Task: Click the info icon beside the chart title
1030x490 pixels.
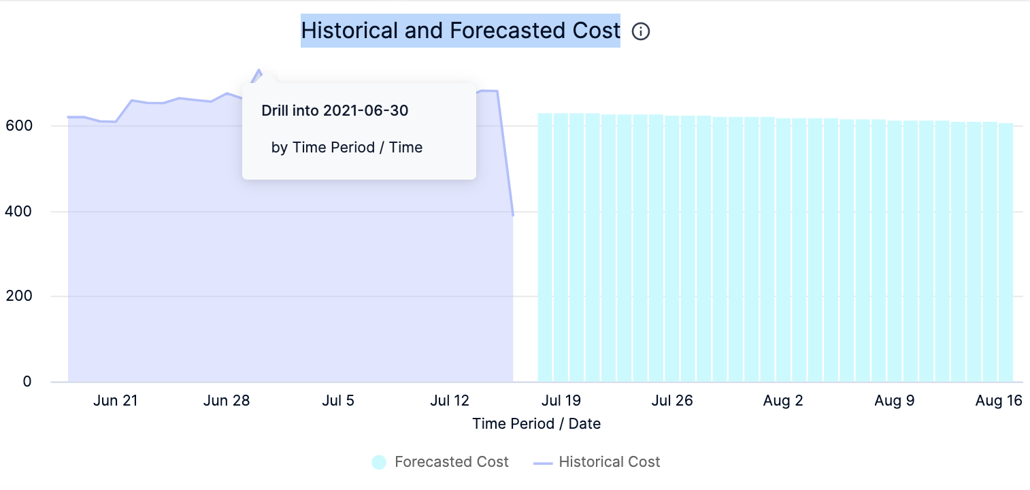Action: [x=641, y=31]
